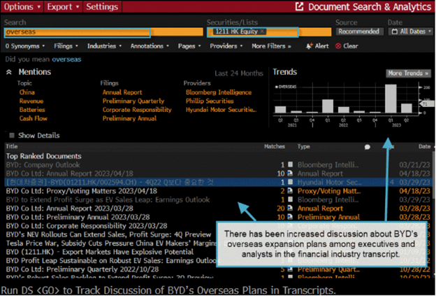Click the red Clear filter icon
Screen dimensions: 436x296
[x=338, y=46]
